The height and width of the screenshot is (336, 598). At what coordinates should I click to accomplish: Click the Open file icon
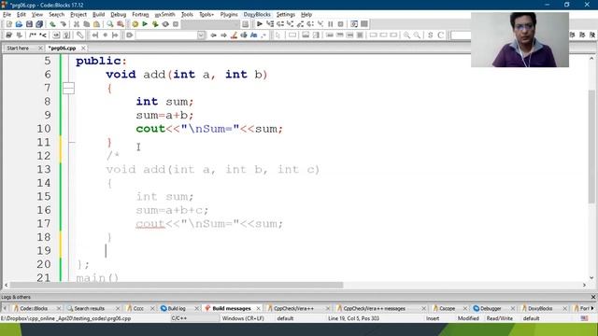19,24
